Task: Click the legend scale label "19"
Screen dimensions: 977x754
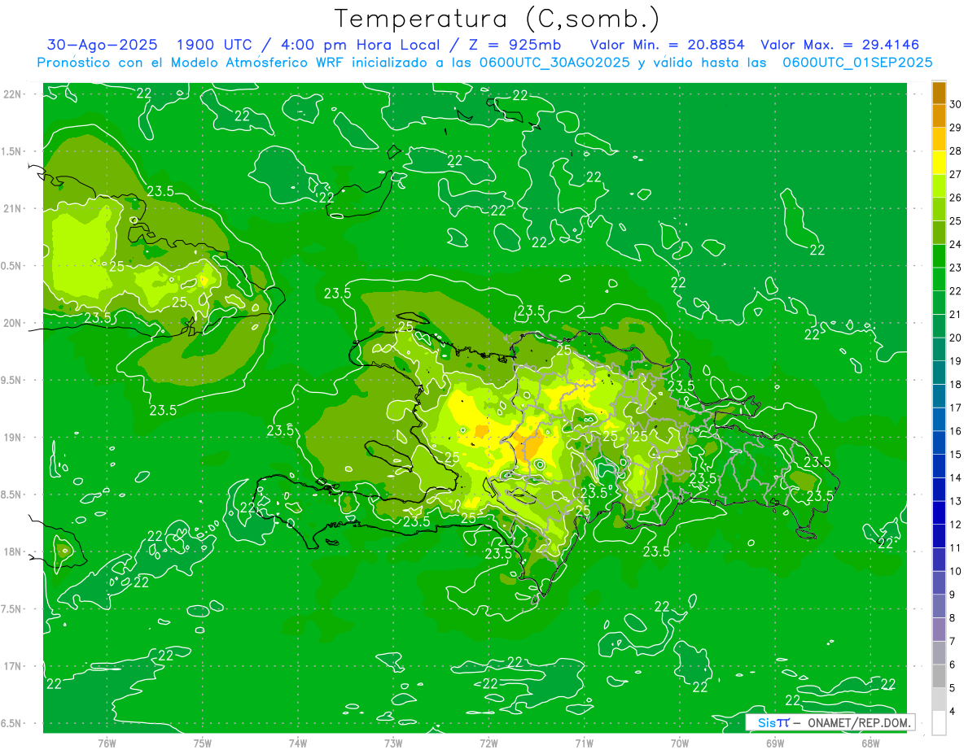Action: tap(956, 361)
